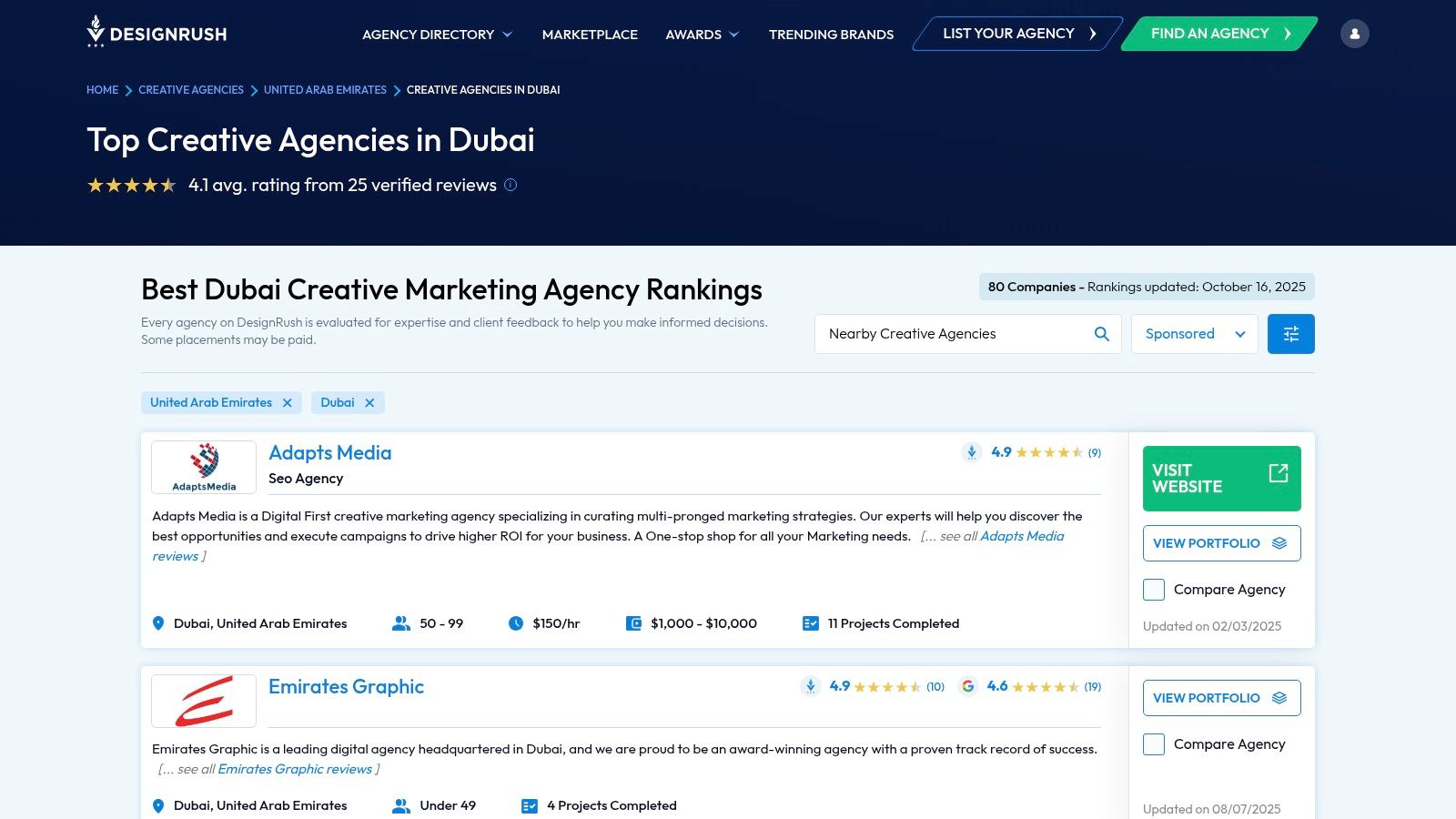Click the Emirates Graphic logo thumbnail
1456x819 pixels.
coord(204,701)
